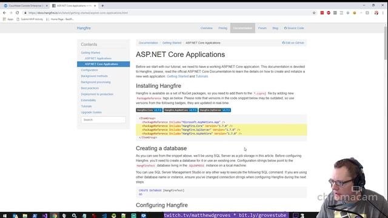Follow the Getting Started link in intro paragraph
This screenshot has height=218, width=388.
tap(178, 76)
